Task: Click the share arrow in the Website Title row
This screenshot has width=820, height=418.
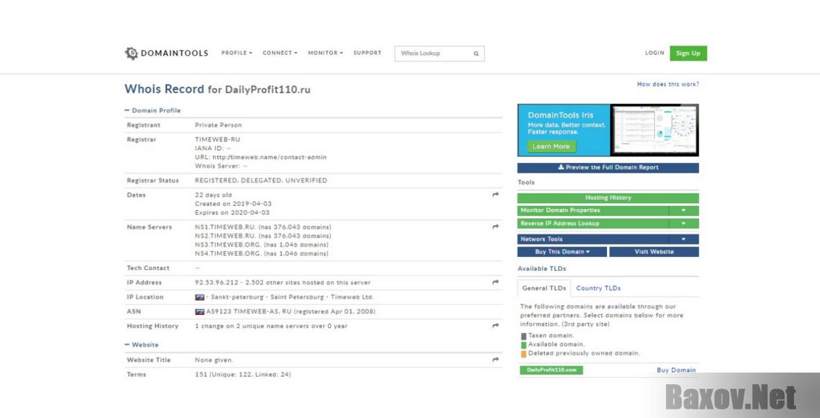Action: tap(495, 360)
